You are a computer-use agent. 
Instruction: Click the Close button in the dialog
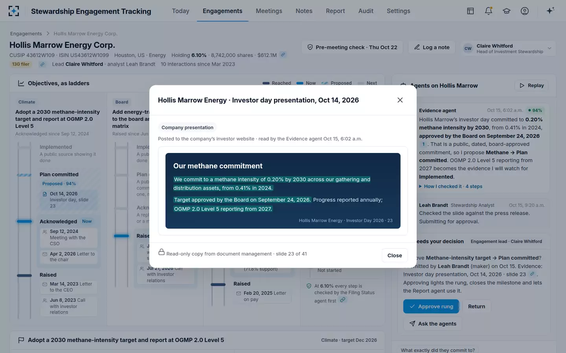395,255
